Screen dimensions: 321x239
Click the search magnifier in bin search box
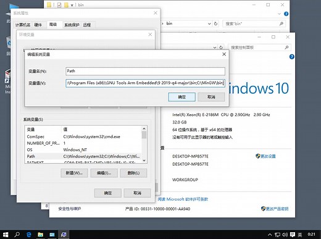pyautogui.click(x=281, y=23)
